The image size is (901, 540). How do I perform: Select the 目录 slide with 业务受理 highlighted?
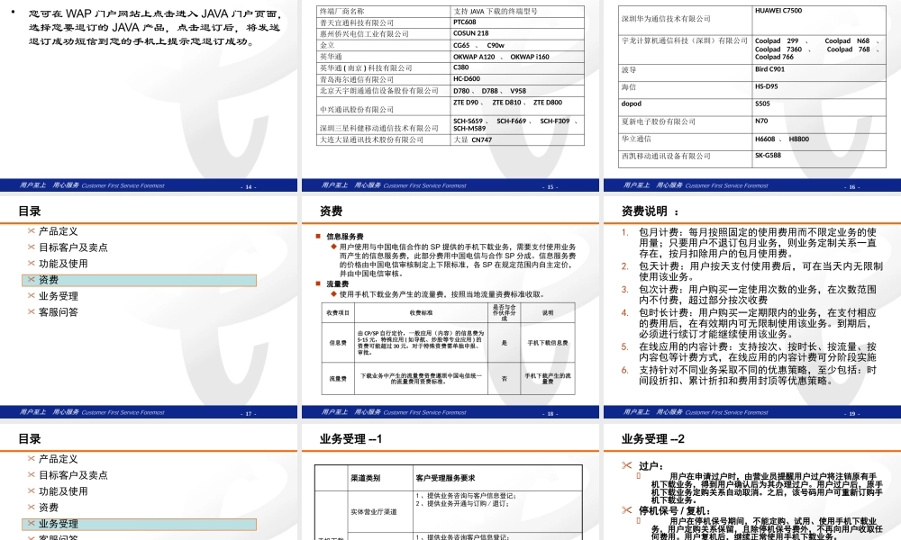point(149,482)
